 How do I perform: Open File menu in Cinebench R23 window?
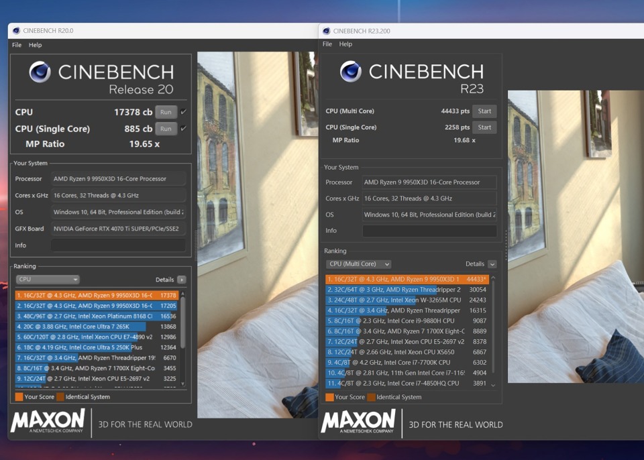[327, 44]
